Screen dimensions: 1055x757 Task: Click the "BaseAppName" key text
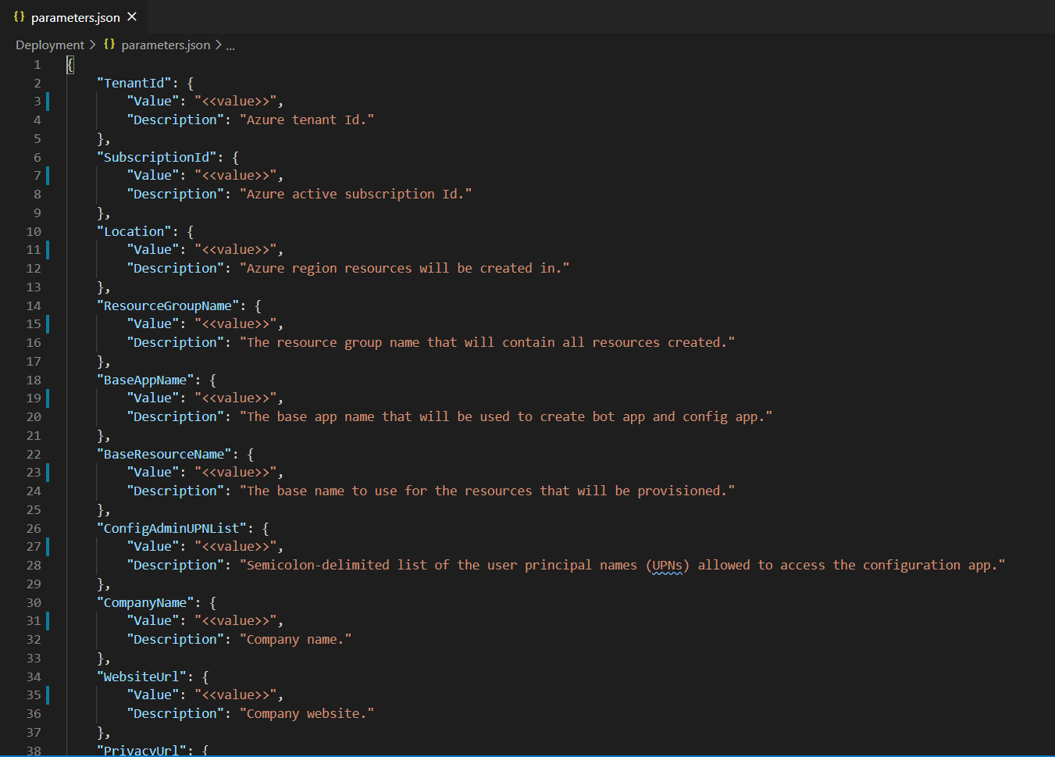[x=145, y=380]
